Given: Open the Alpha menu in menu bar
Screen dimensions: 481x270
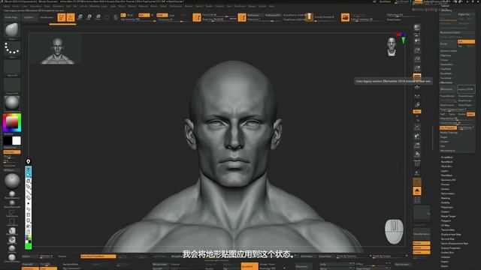Looking at the screenshot, I should point(7,6).
